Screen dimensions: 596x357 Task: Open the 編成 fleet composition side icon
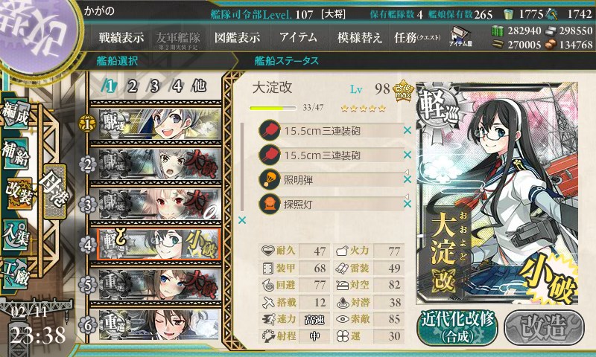(15, 115)
